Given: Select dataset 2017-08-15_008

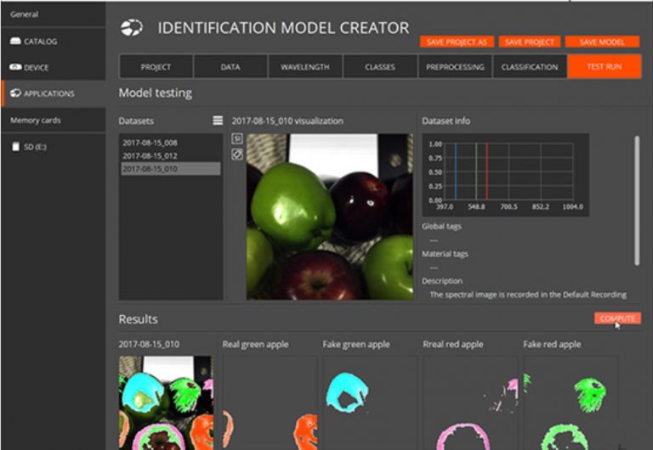Looking at the screenshot, I should [150, 143].
